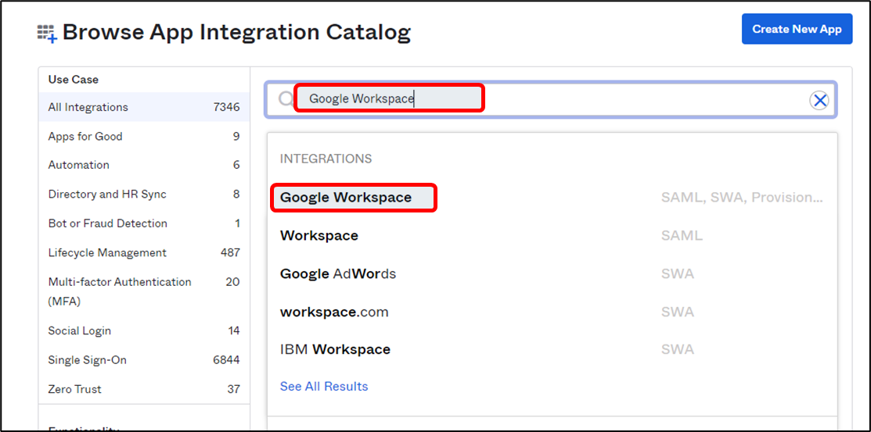Click the app catalog grid icon
This screenshot has height=432, width=871.
47,33
